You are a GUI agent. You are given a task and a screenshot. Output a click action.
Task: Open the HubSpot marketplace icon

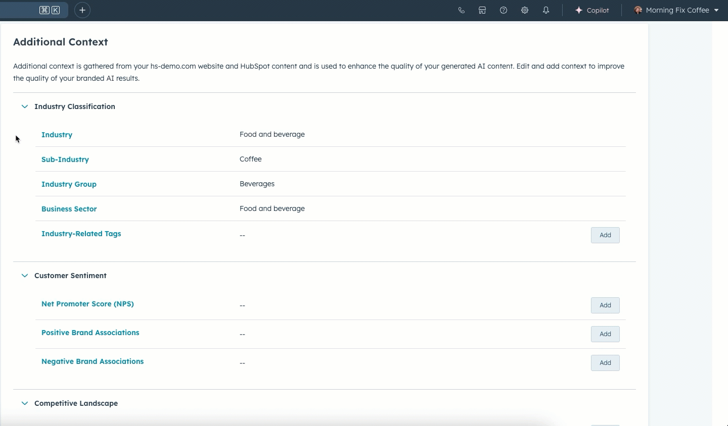(x=482, y=10)
